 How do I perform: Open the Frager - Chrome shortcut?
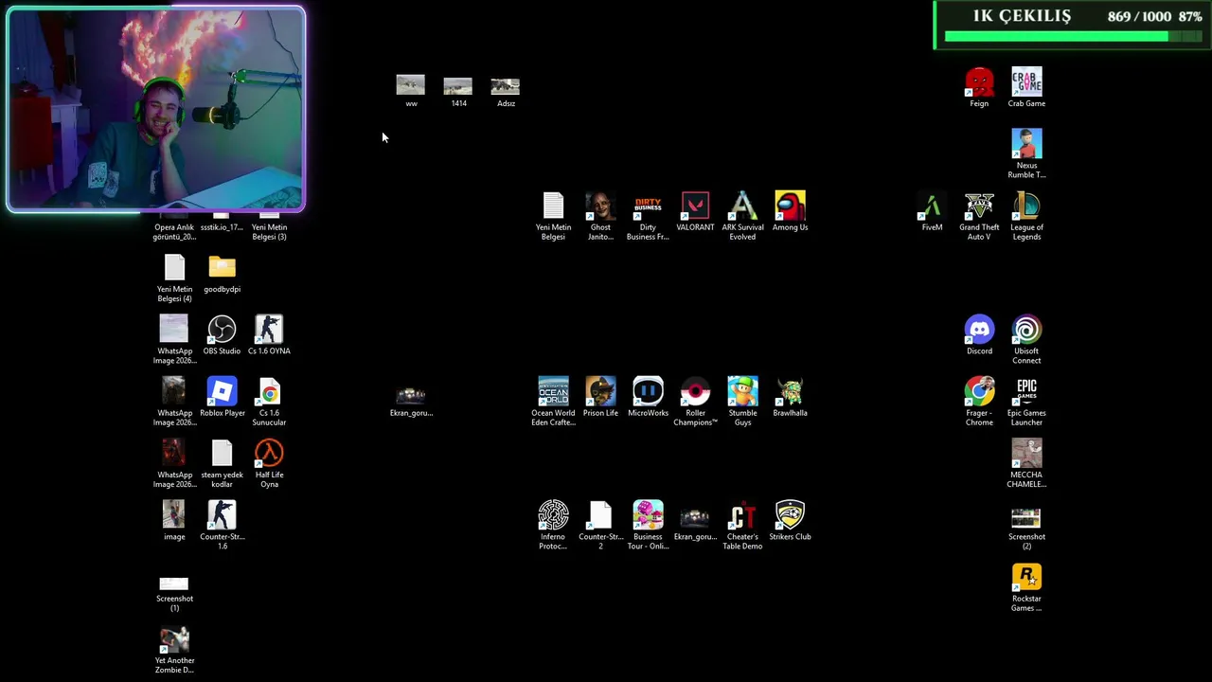979,392
